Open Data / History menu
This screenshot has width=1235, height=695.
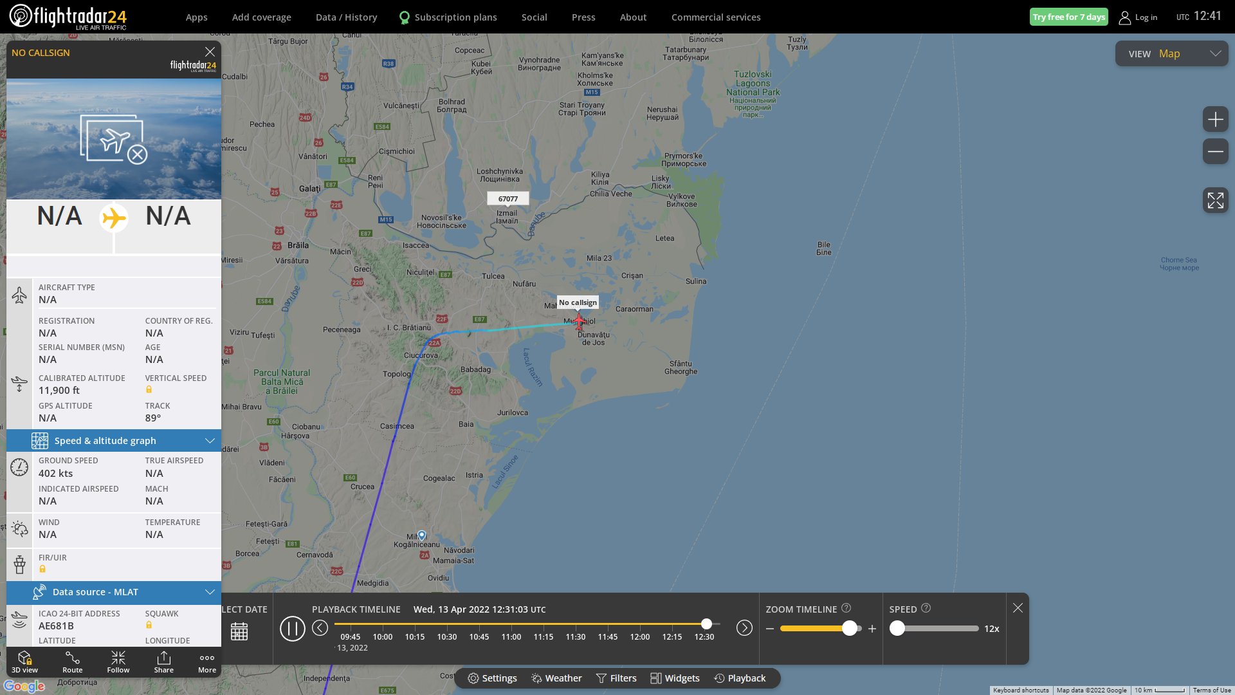(346, 17)
